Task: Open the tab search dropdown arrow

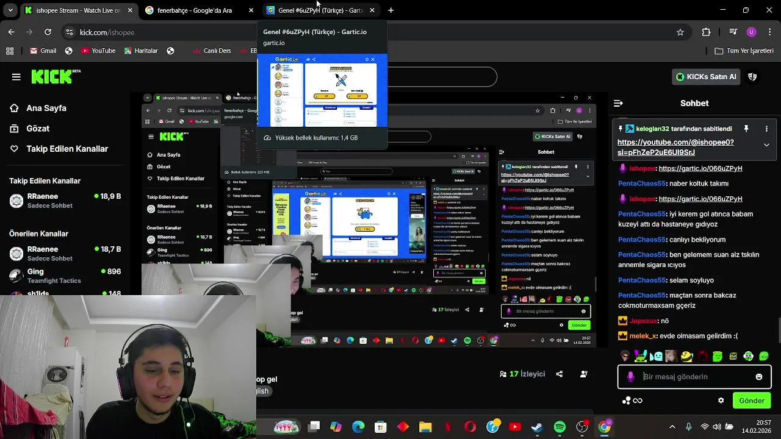Action: 11,10
